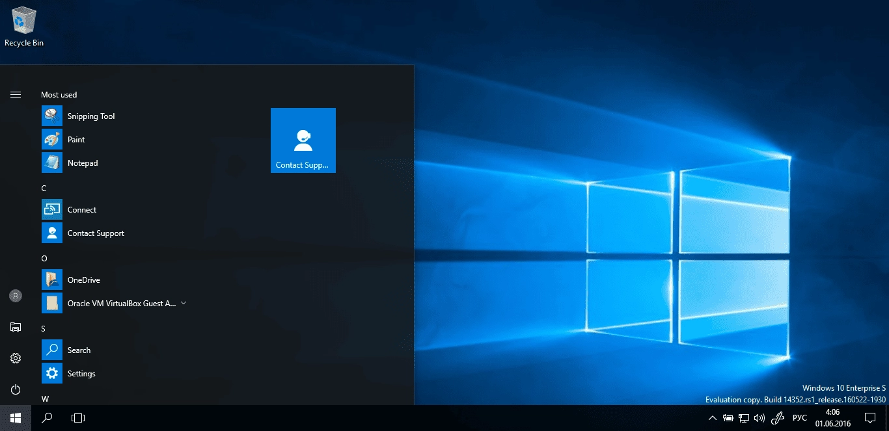This screenshot has height=431, width=889.
Task: Click the letter W group header
Action: (x=45, y=398)
